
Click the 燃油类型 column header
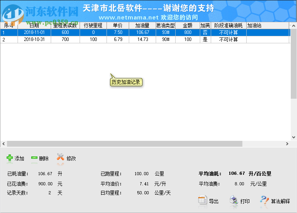pos(165,26)
